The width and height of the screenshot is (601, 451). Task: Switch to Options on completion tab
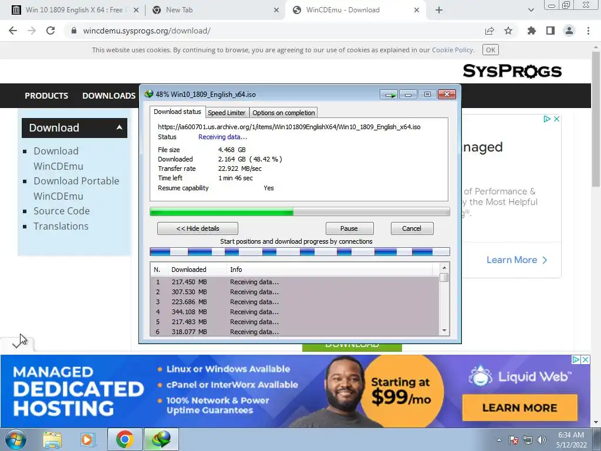pyautogui.click(x=283, y=113)
